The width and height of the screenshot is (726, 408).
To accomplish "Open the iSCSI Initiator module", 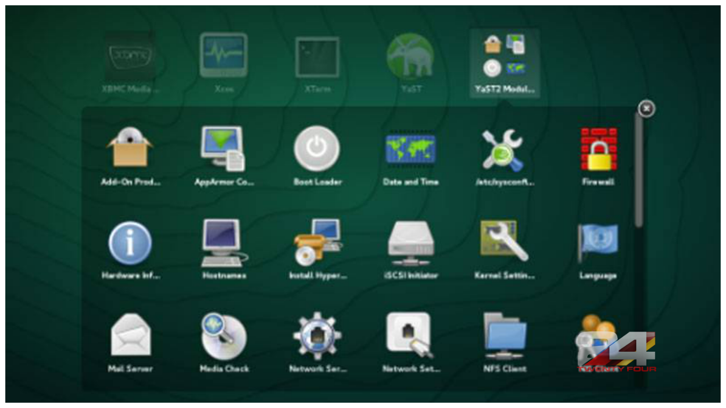I will [411, 243].
